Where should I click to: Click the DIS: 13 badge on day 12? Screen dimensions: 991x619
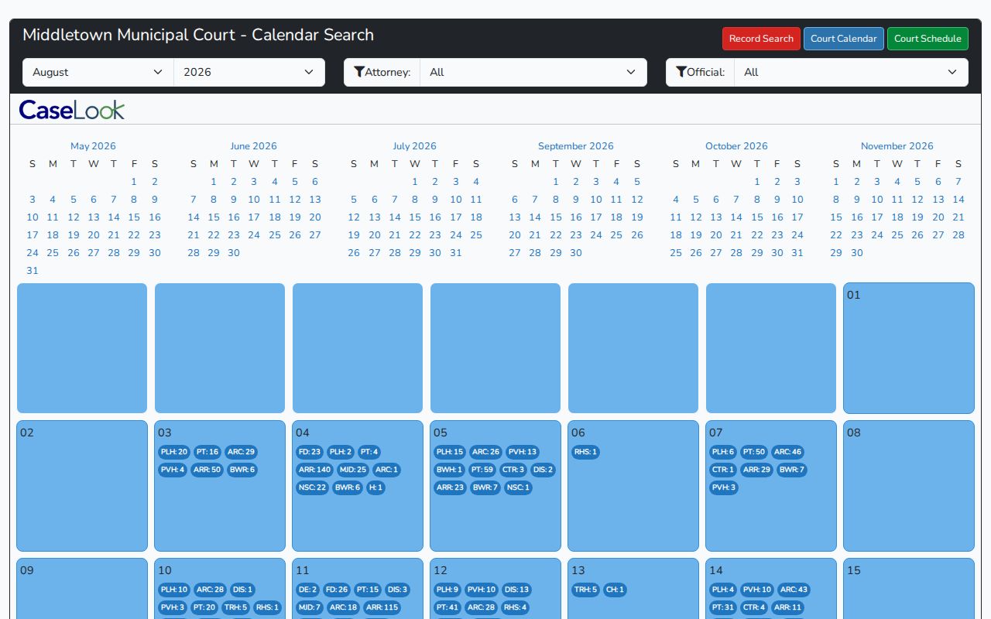coord(516,590)
